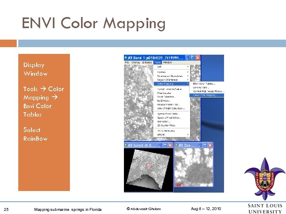Maximize the #2 Zoom window
The width and height of the screenshot is (286, 214).
coord(205,145)
